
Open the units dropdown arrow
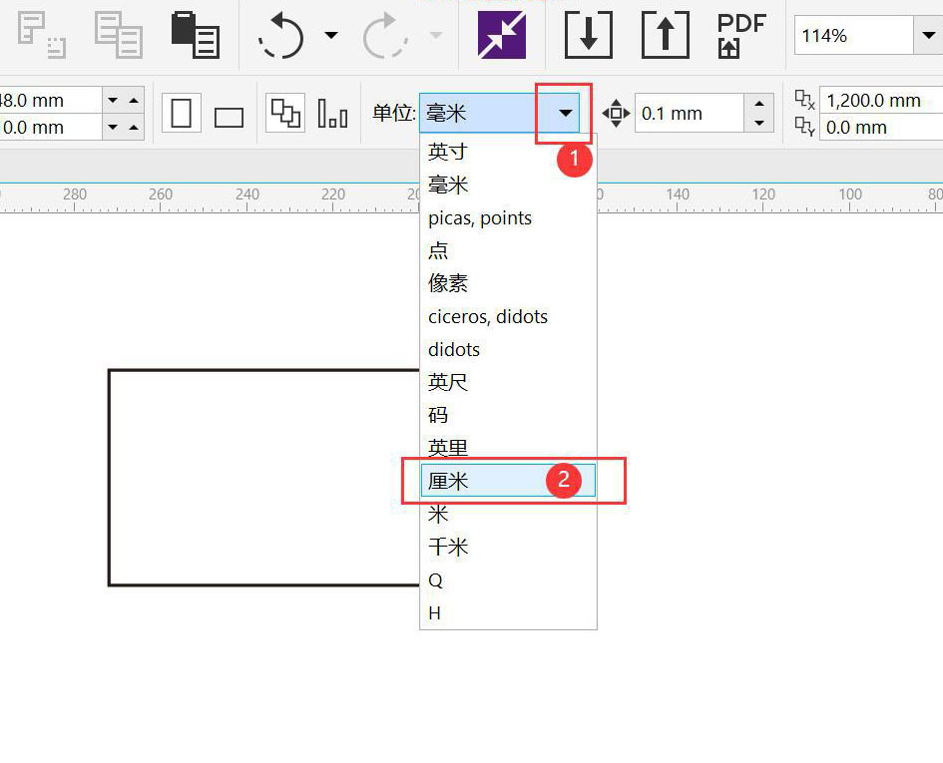pos(564,113)
